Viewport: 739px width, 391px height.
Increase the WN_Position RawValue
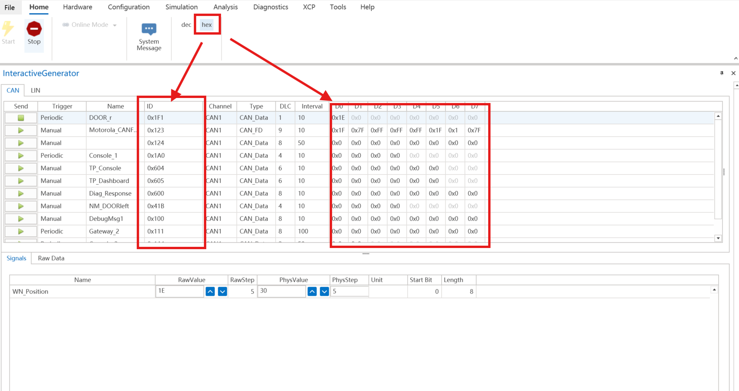[210, 292]
